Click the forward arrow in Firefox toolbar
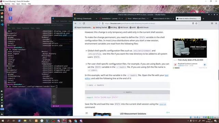 coord(80,24)
